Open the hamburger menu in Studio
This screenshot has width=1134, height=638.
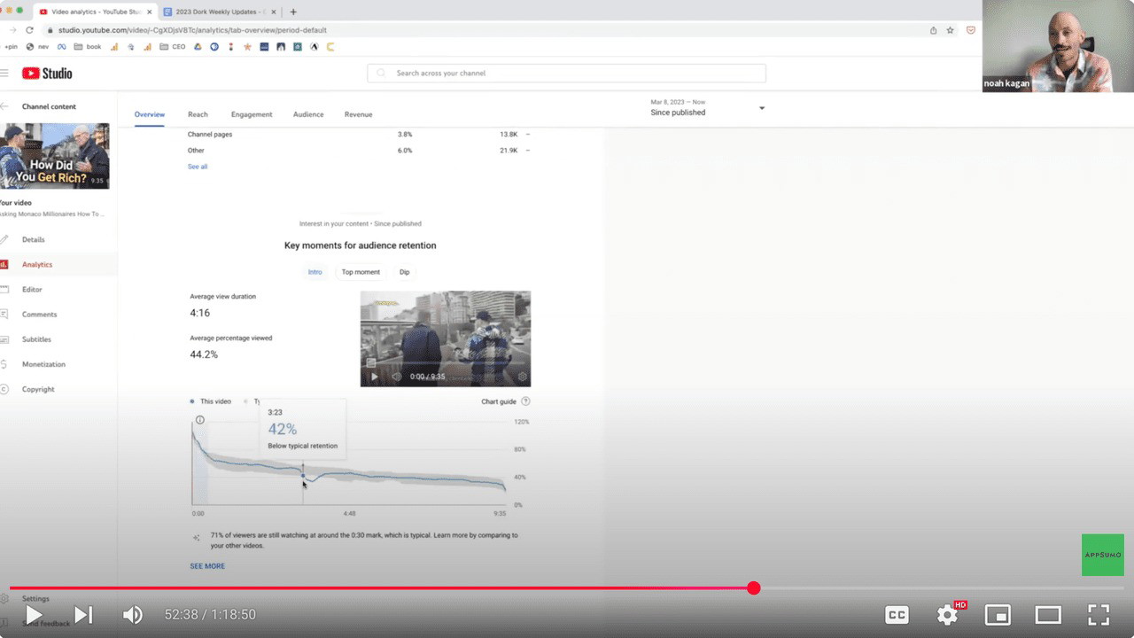[4, 74]
